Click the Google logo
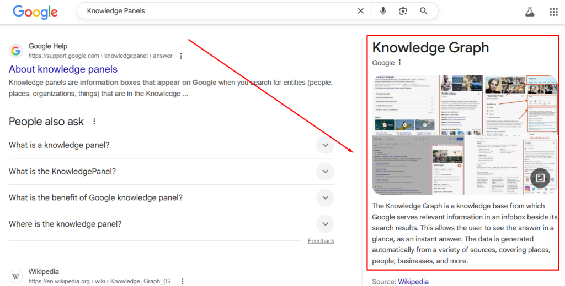The height and width of the screenshot is (286, 565). pos(35,12)
